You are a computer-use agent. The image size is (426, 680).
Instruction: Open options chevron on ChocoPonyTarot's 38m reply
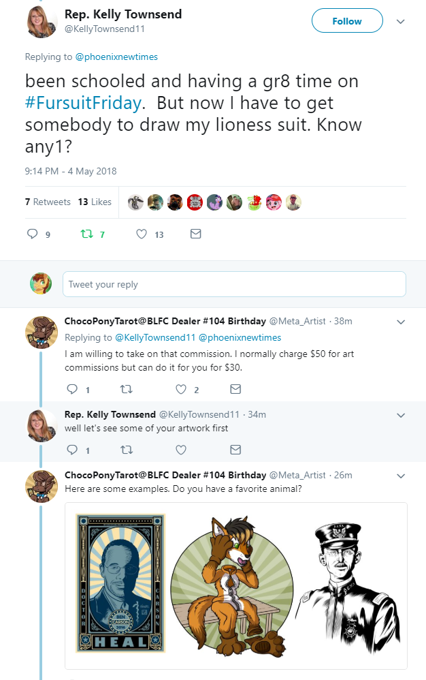pyautogui.click(x=400, y=322)
